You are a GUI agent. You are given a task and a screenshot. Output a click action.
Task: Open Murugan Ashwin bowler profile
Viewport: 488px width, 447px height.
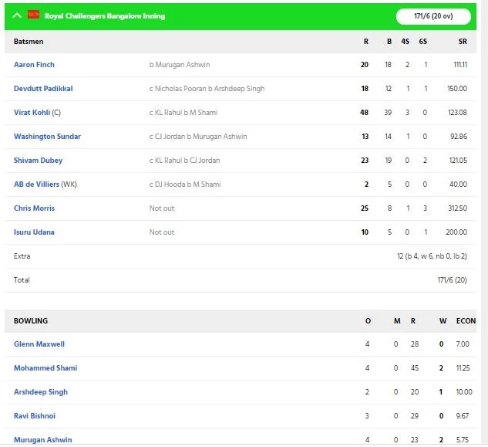pyautogui.click(x=42, y=440)
